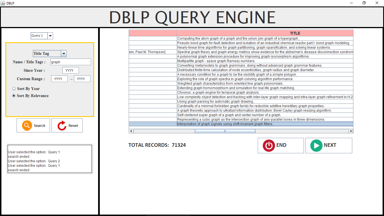Viewport: 384px width, 216px height.
Task: Click the TITLE column header
Action: (265, 33)
